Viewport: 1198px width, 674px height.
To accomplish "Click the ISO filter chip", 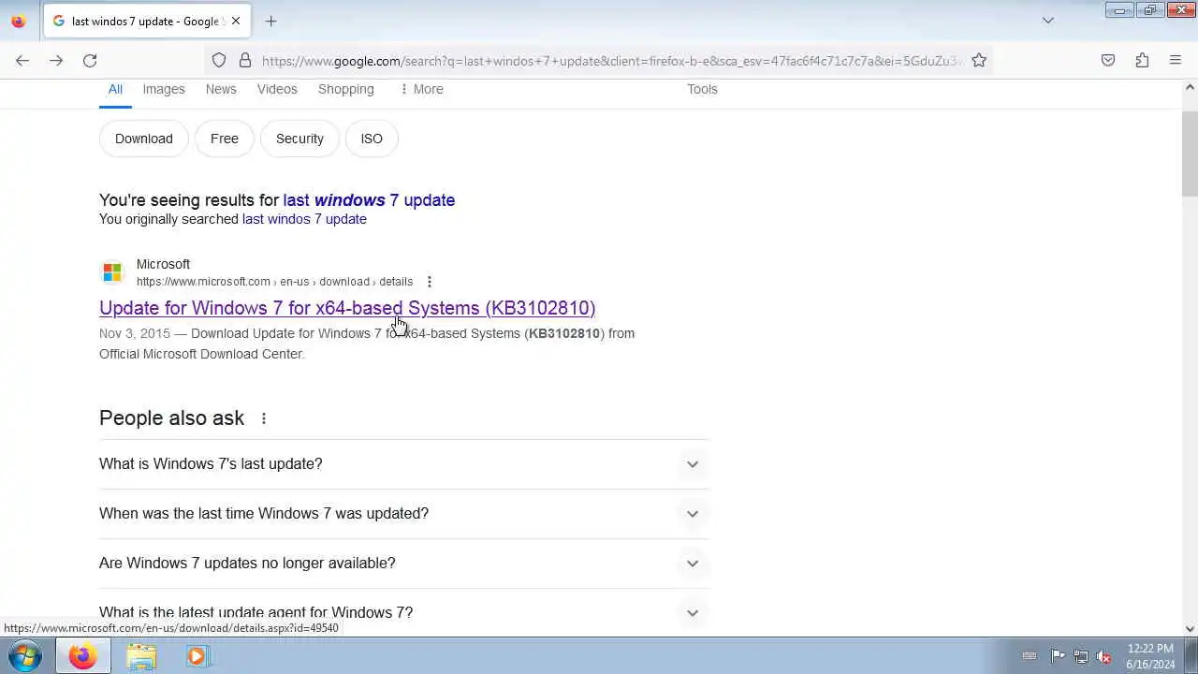I will (372, 139).
